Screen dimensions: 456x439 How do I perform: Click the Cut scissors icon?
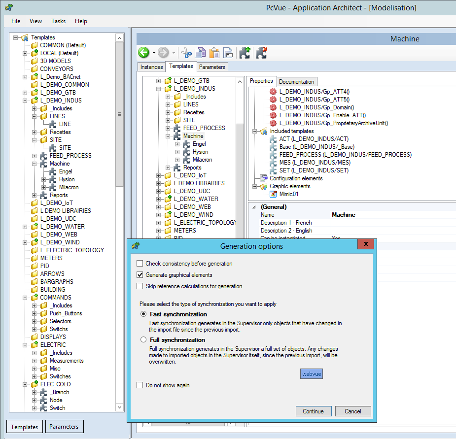point(186,53)
